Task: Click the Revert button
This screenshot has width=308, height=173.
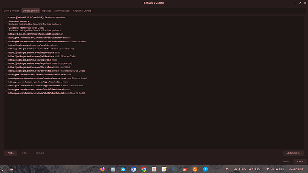Action: tap(285, 161)
